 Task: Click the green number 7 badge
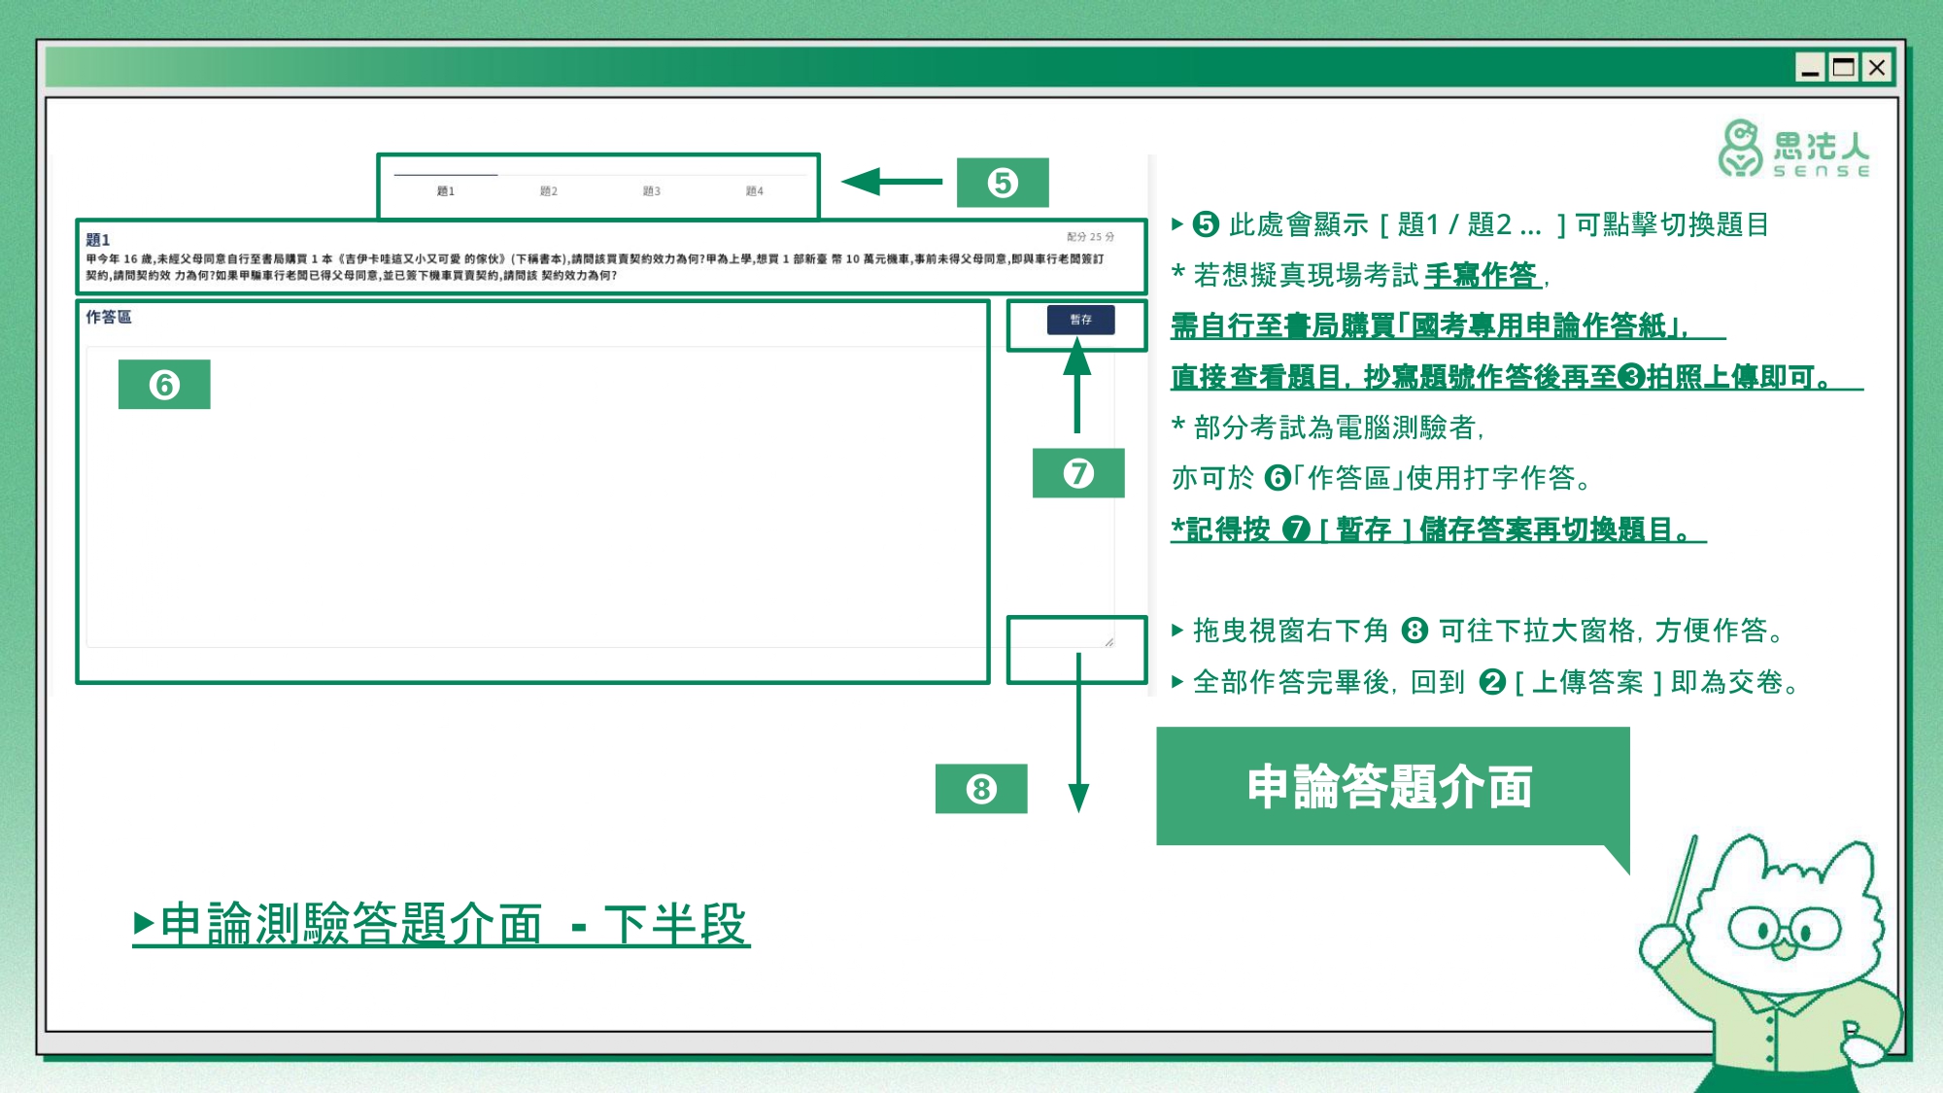pyautogui.click(x=1077, y=473)
